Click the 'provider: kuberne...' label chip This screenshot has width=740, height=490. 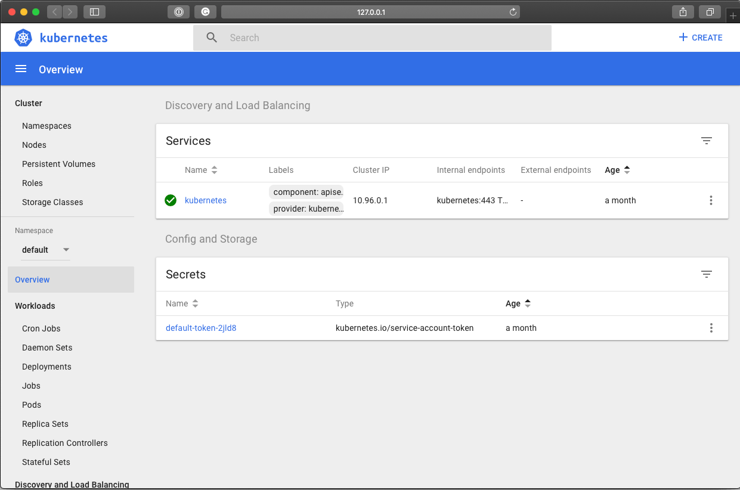click(x=306, y=209)
